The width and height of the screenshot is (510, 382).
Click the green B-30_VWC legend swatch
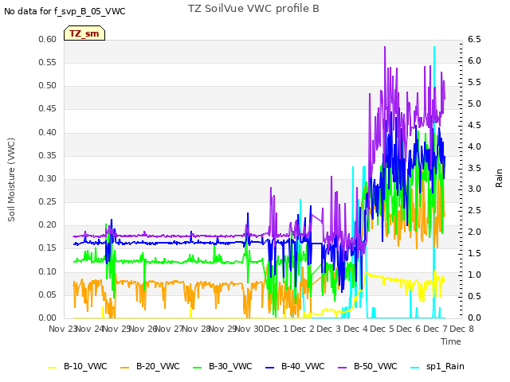(x=198, y=368)
